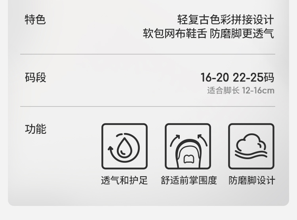Click the 防磨脚更透气 text
The width and height of the screenshot is (297, 220).
242,34
